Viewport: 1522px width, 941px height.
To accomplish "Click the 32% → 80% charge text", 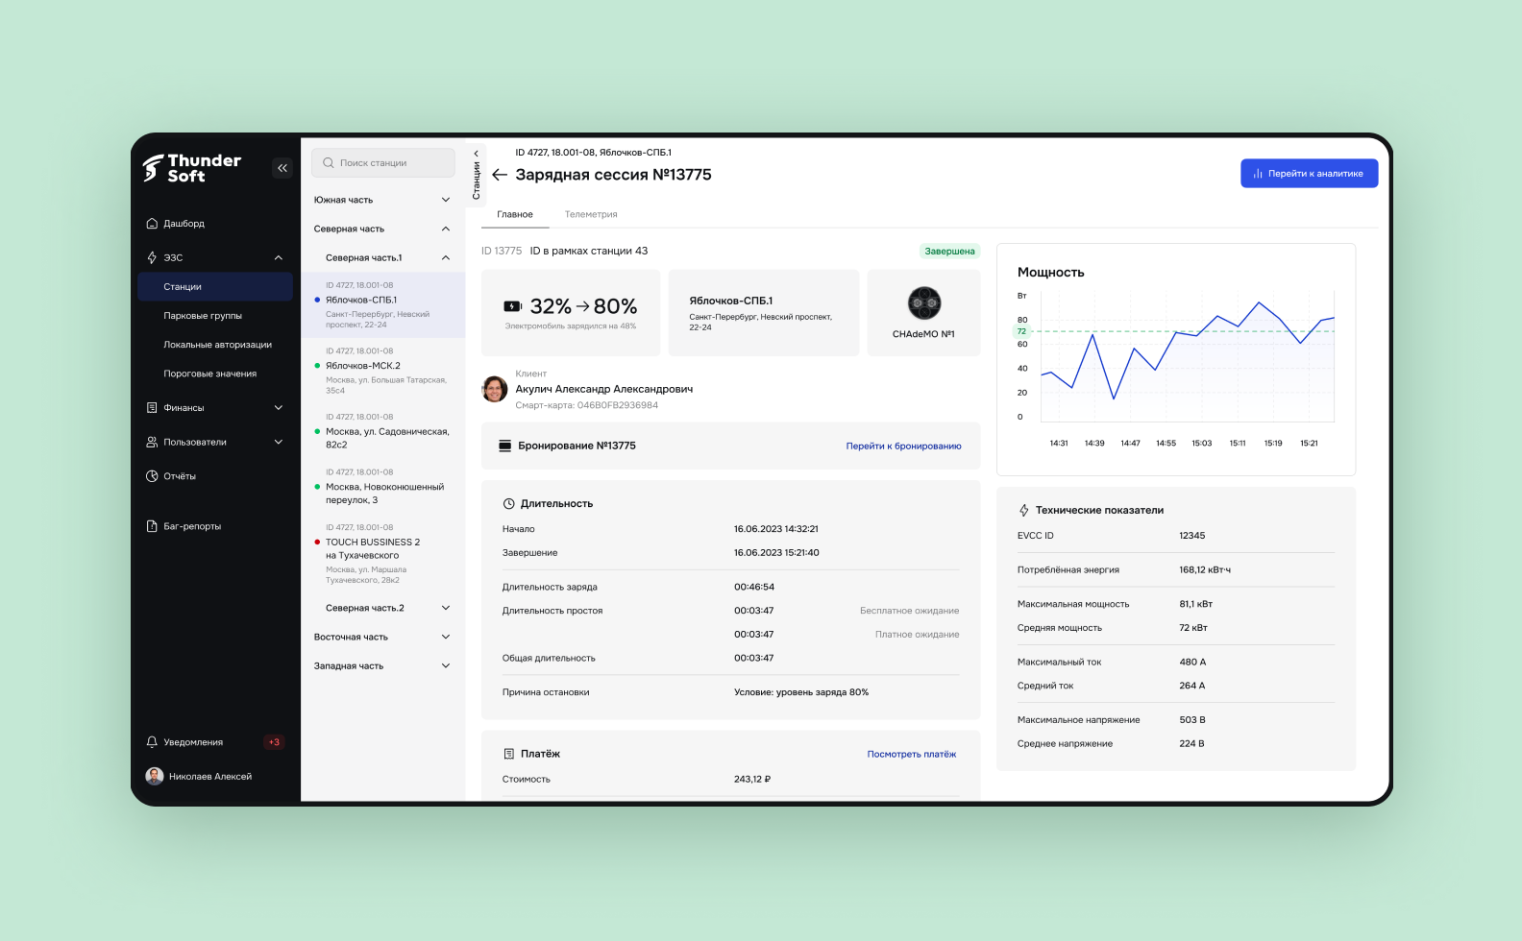I will (583, 306).
